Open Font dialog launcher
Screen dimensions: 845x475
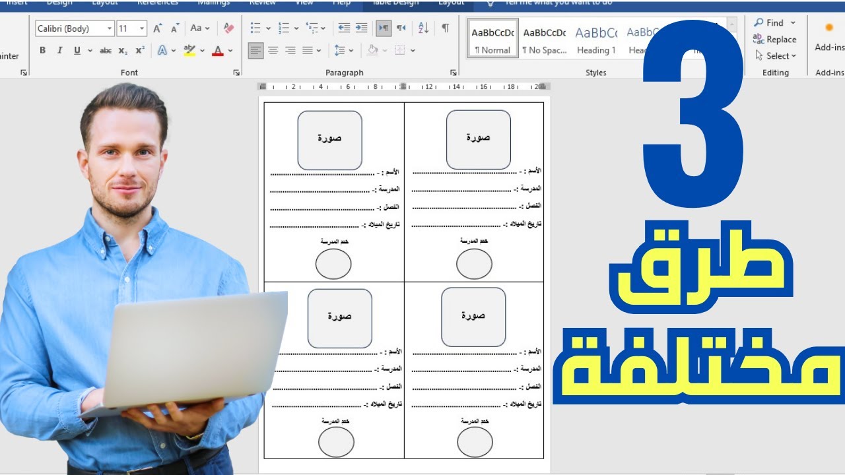236,73
